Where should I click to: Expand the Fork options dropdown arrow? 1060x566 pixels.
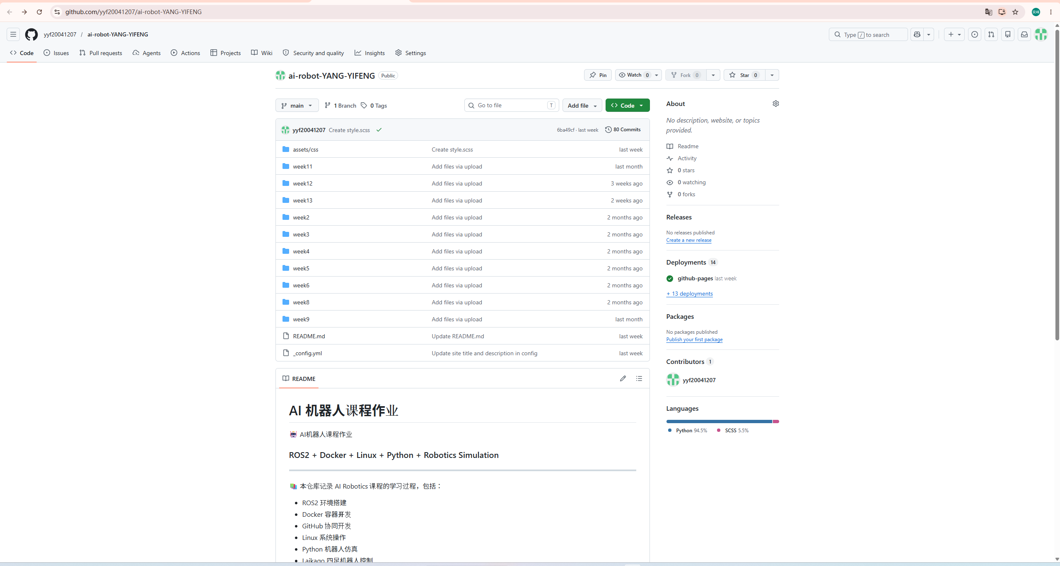pos(713,75)
